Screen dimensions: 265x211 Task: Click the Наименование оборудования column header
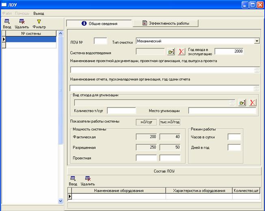pos(118,190)
